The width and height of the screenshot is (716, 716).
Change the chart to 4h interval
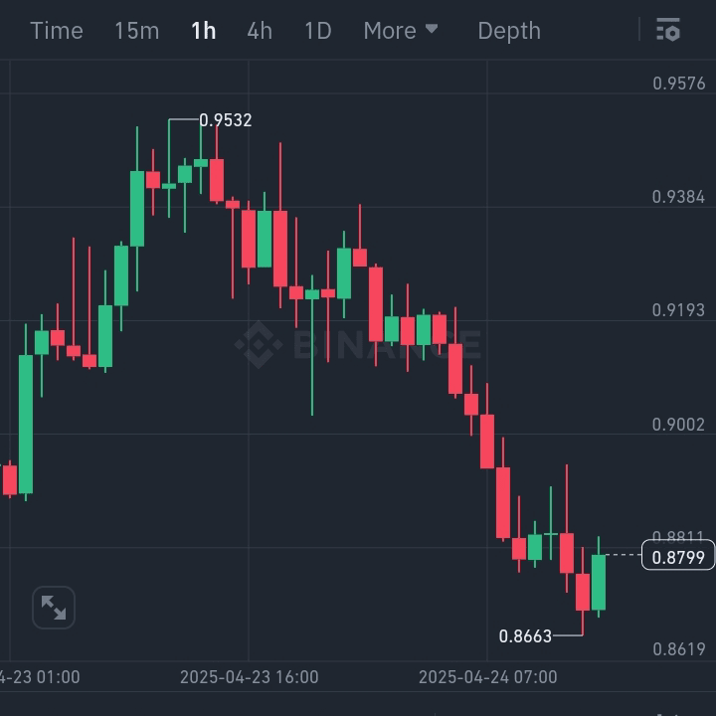[x=260, y=31]
